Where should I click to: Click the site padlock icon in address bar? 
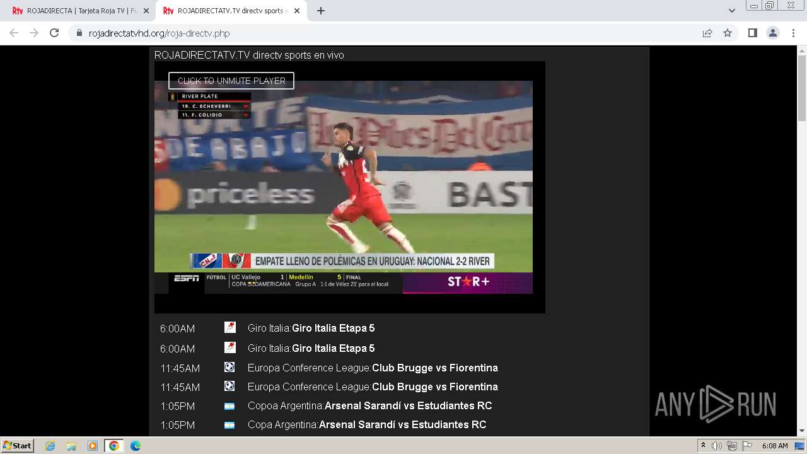(79, 33)
